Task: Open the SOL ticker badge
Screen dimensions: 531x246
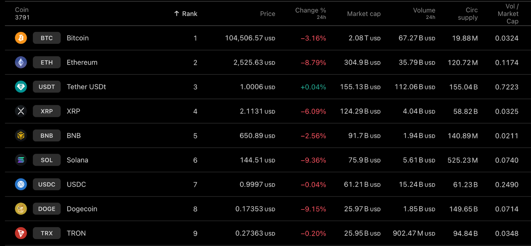Action: [47, 160]
